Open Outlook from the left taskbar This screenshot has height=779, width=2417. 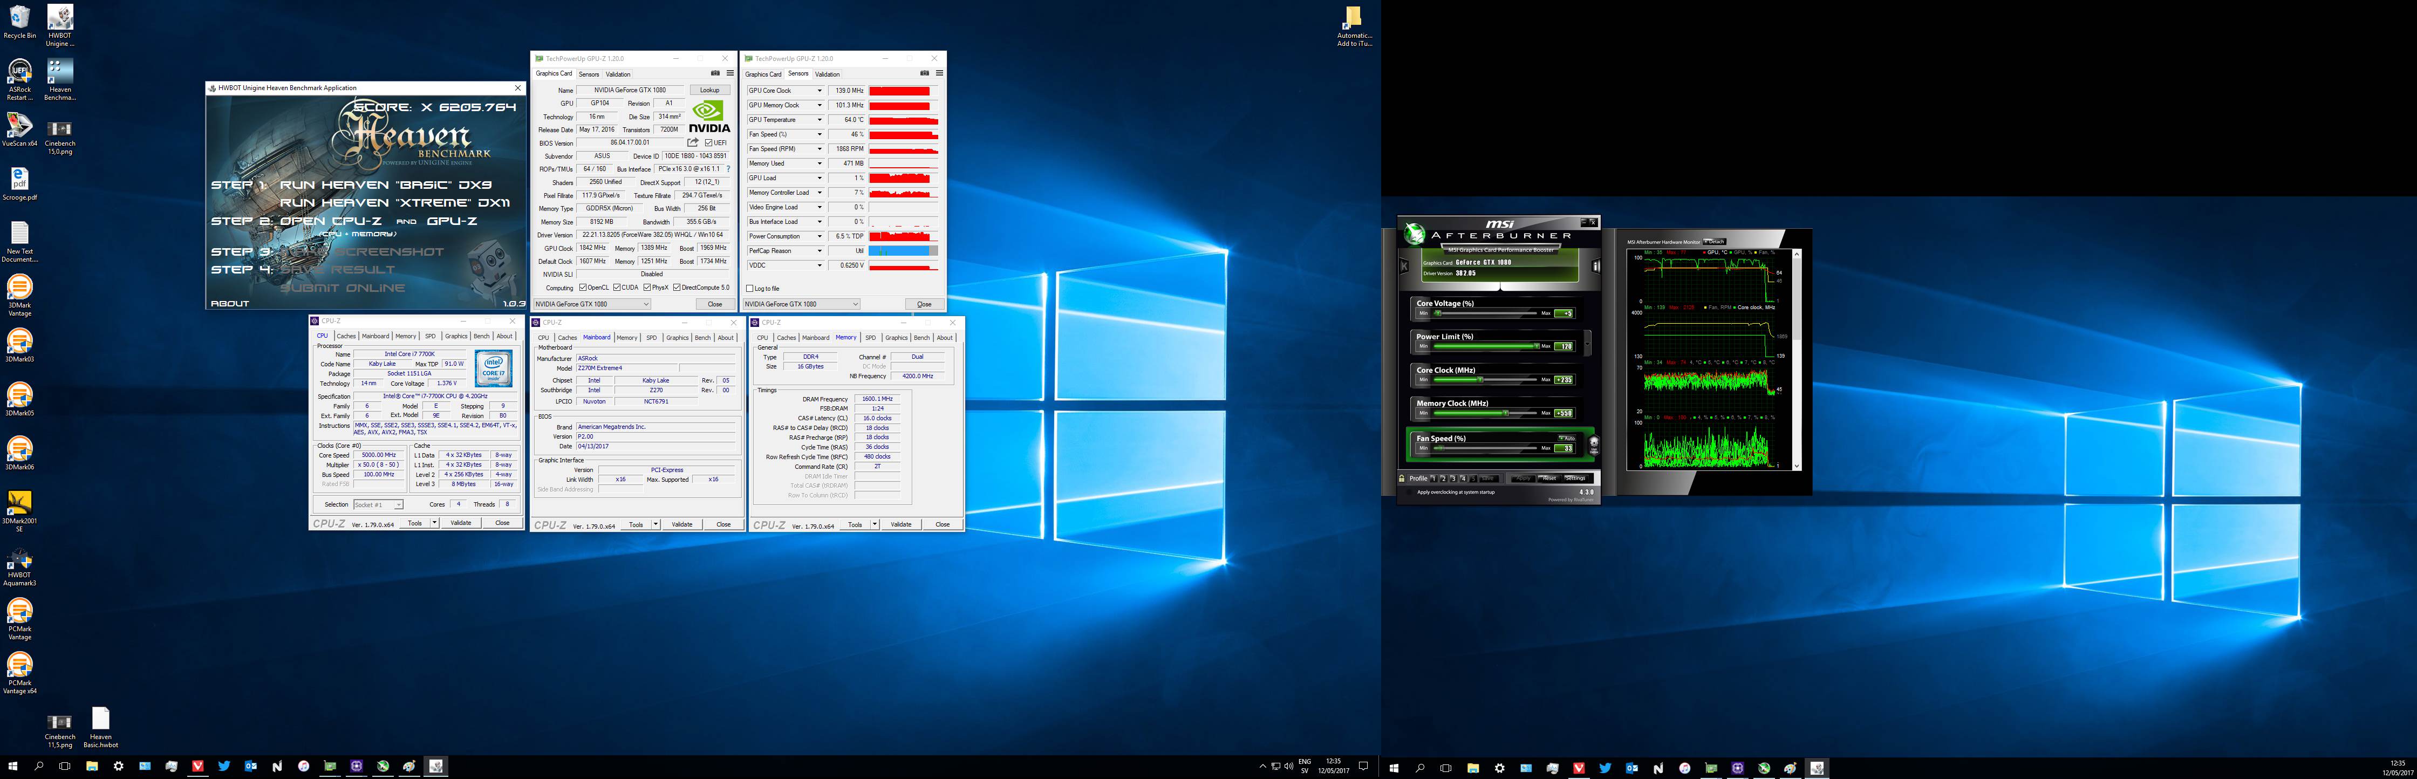[250, 767]
